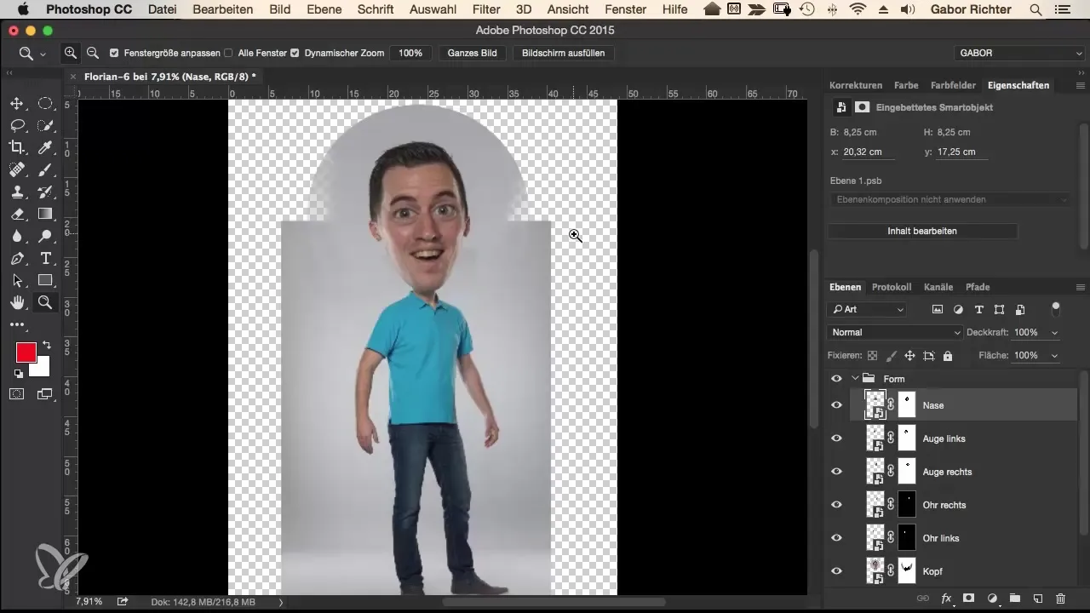Select the Move tool
Image resolution: width=1090 pixels, height=613 pixels.
click(x=17, y=103)
